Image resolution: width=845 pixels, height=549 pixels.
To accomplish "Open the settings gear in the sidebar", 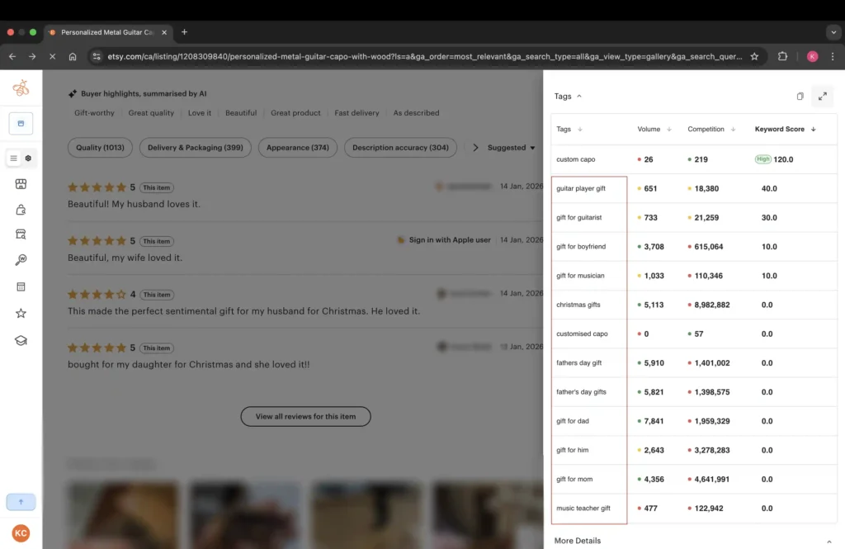I will (27, 157).
